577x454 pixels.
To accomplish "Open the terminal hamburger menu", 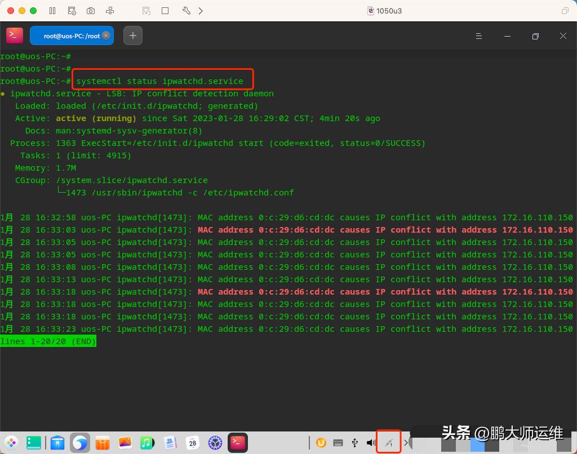I will pyautogui.click(x=479, y=36).
